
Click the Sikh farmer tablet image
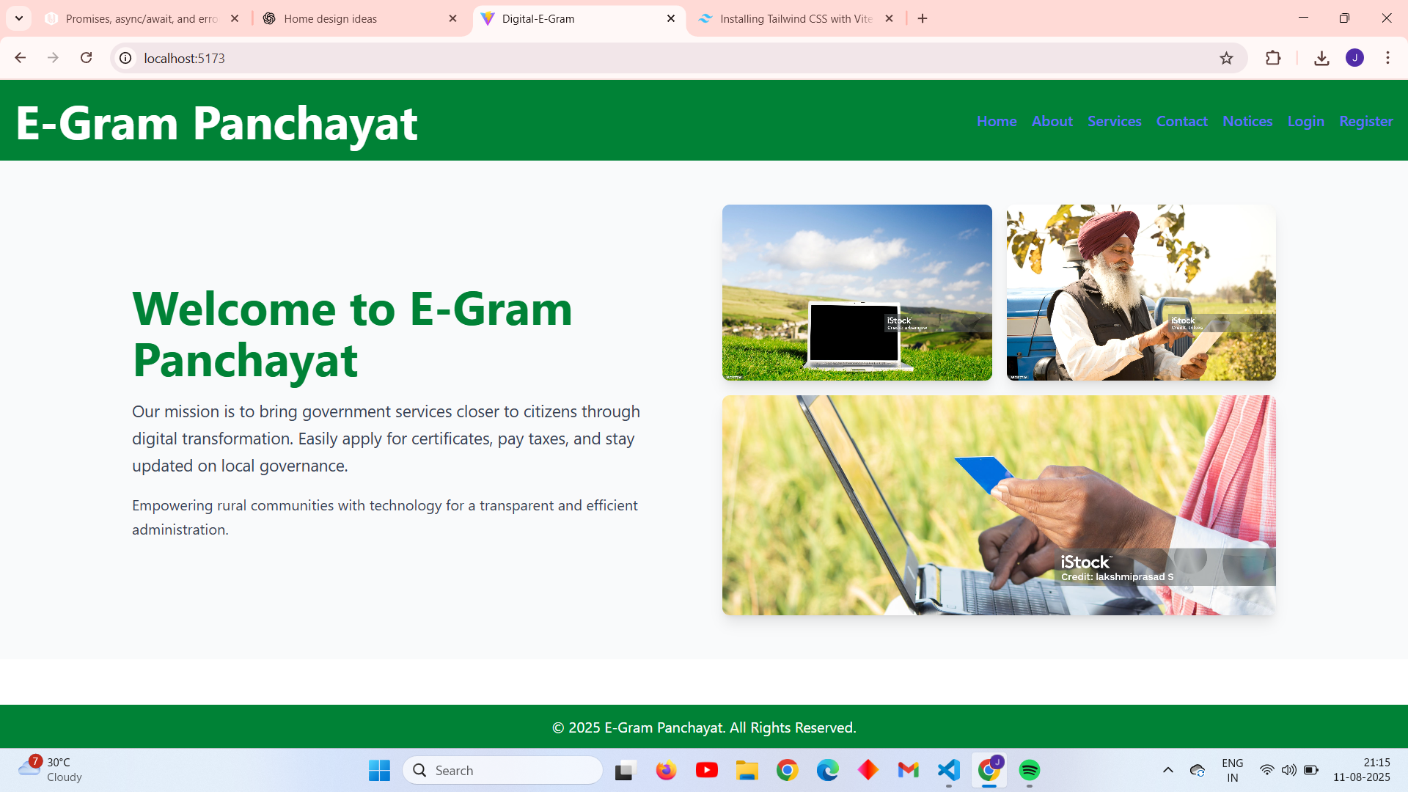(1141, 293)
